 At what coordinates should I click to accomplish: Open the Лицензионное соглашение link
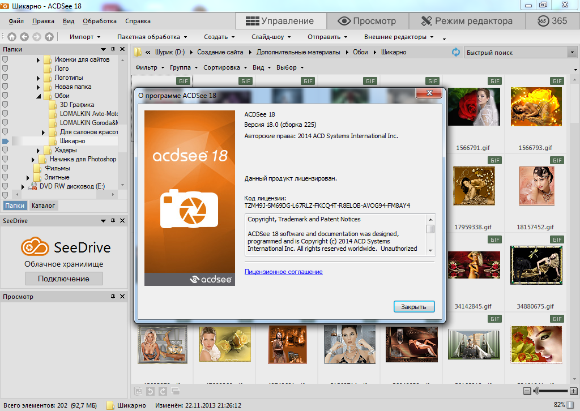coord(283,272)
